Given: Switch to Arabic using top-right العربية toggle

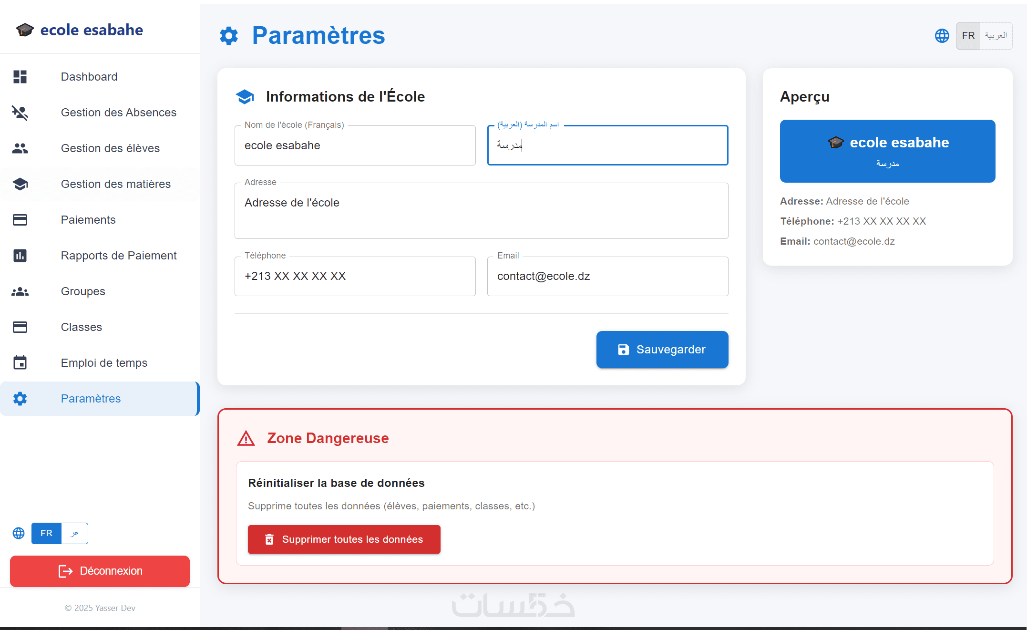Looking at the screenshot, I should [996, 36].
